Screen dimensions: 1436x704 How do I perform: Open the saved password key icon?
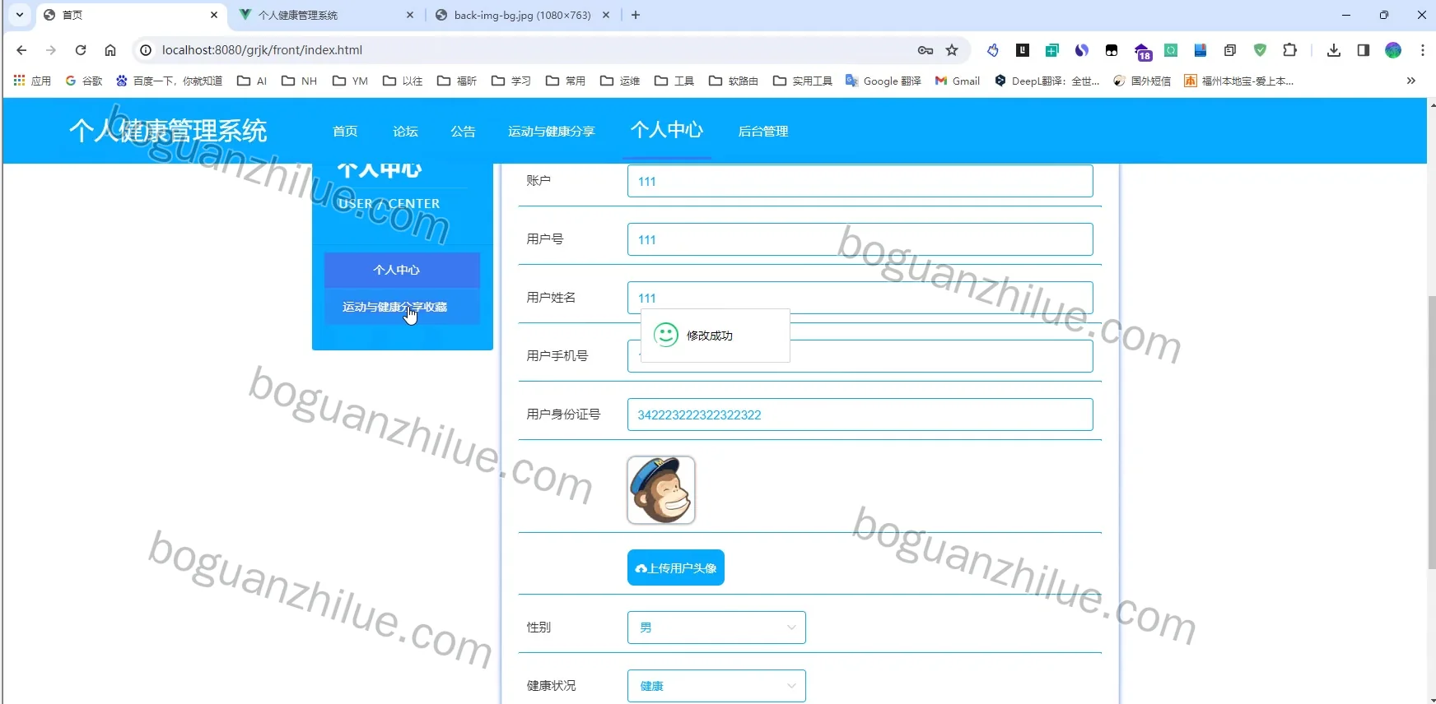(x=925, y=50)
